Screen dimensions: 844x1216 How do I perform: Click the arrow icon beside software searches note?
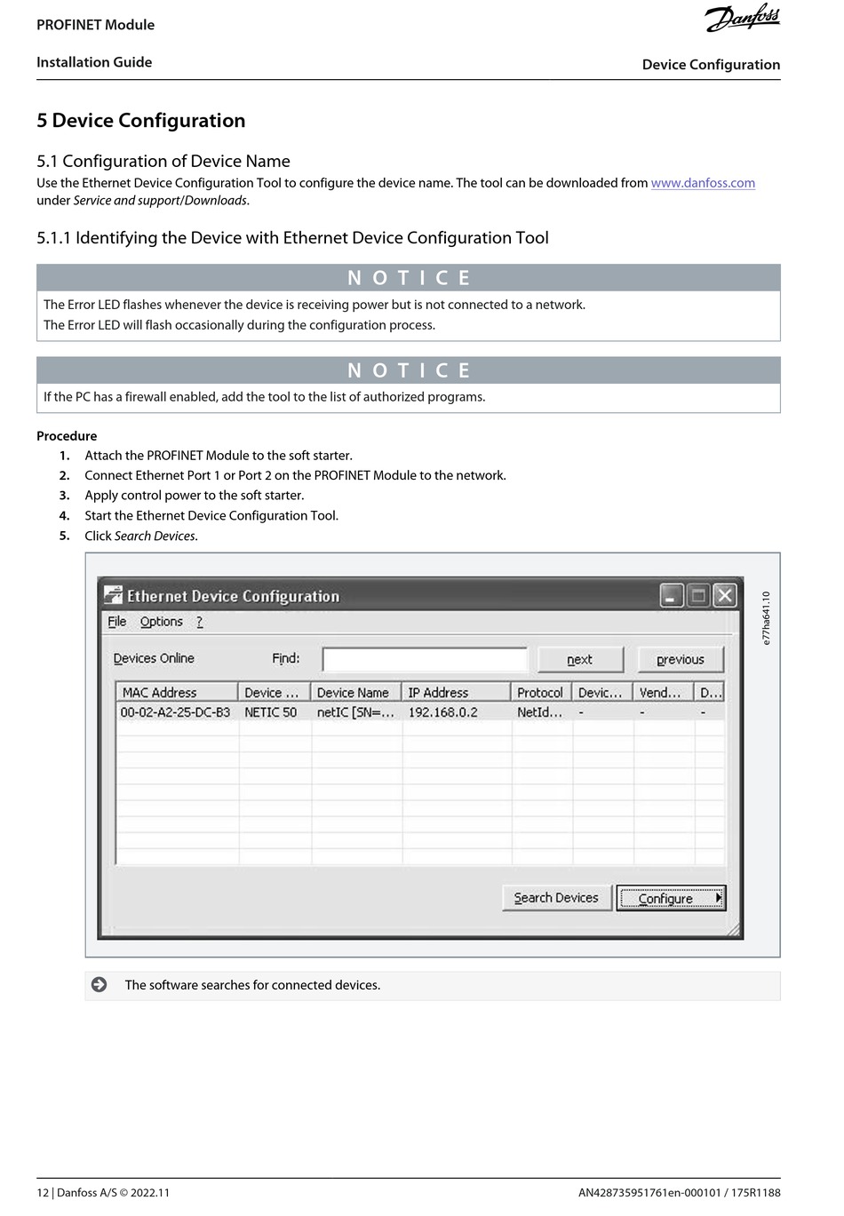100,984
